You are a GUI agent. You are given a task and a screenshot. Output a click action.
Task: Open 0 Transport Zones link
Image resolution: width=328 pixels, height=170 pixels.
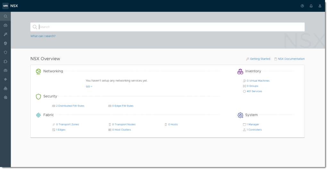pyautogui.click(x=67, y=125)
